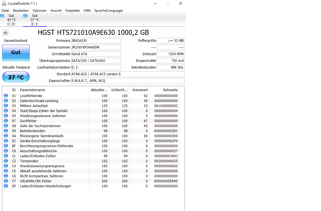Click the Aktueller column header
Viewport: 321px width, 211px height.
pyautogui.click(x=99, y=90)
